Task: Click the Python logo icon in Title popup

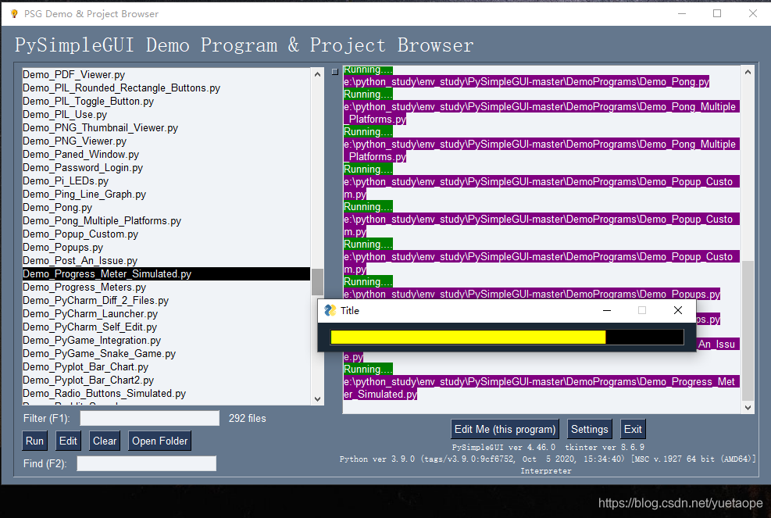Action: click(330, 310)
